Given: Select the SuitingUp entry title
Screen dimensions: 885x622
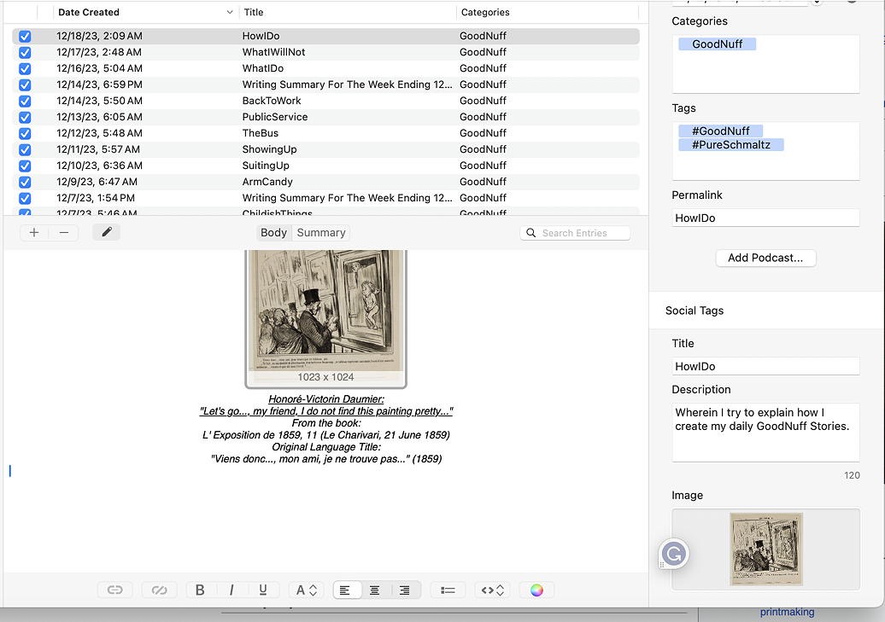Looking at the screenshot, I should (266, 166).
